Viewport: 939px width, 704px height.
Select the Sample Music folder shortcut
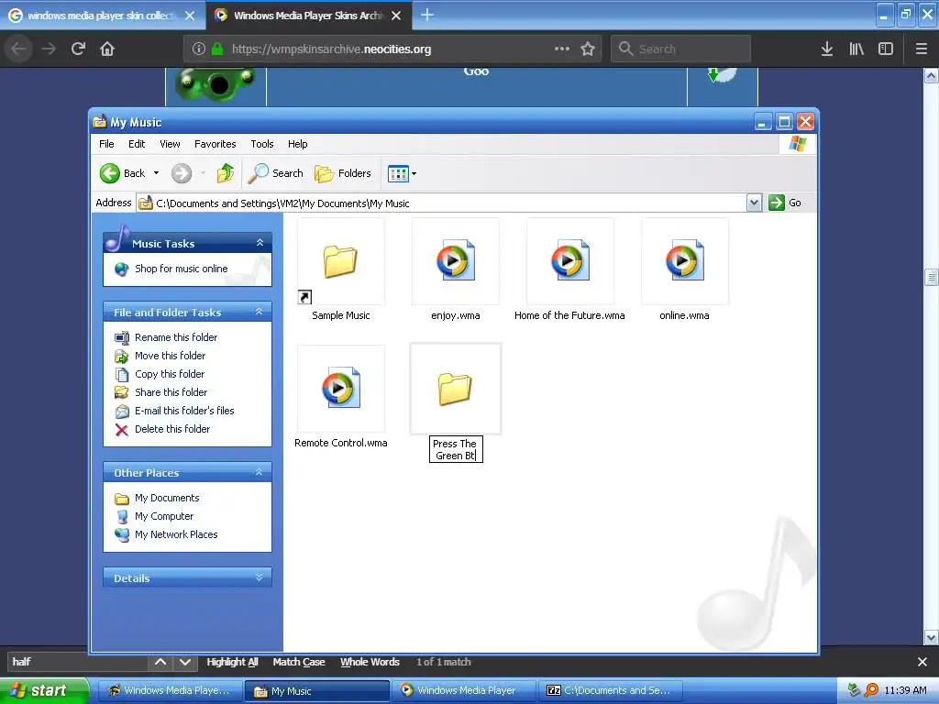341,261
